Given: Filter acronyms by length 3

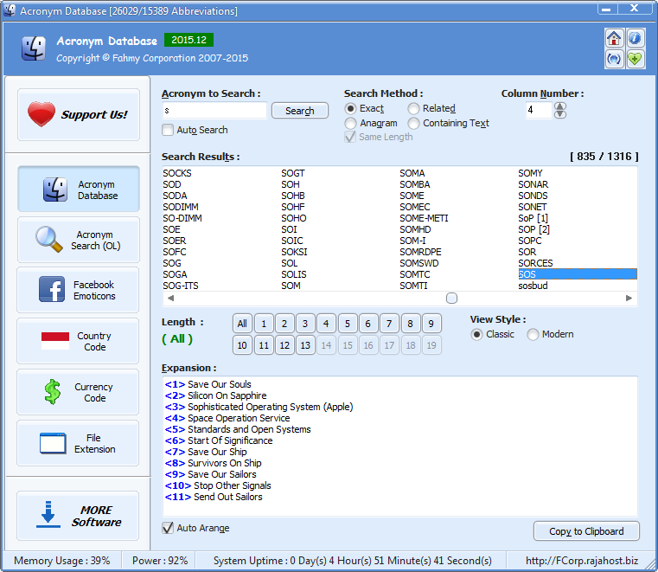Looking at the screenshot, I should point(305,324).
